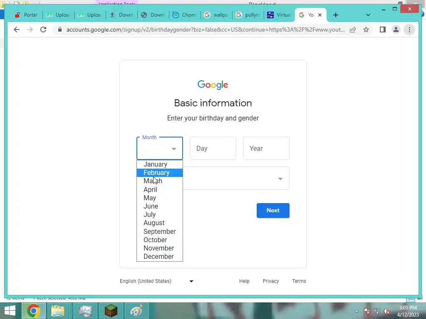
Task: Select June from the month list
Action: click(x=160, y=206)
